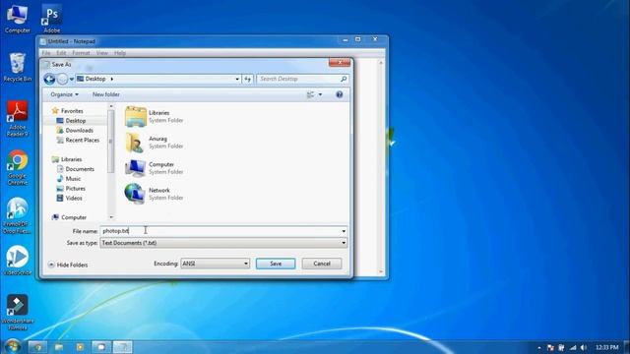Screen dimensions: 630x354
Task: Open the address bar previous locations dropdown
Action: 237,79
